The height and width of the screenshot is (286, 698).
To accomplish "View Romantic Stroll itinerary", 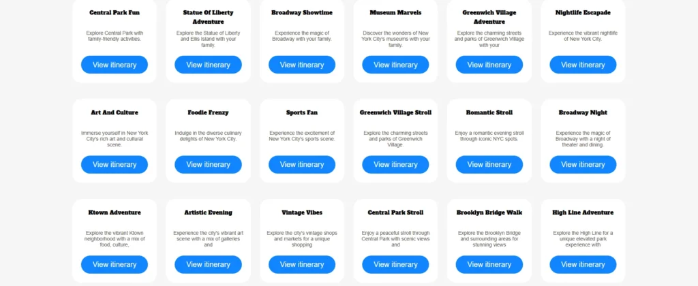I will point(489,164).
